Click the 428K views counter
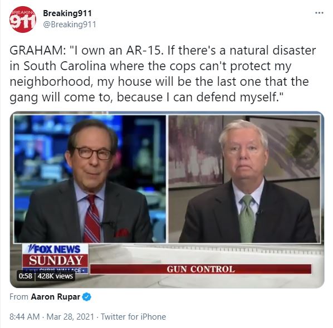Screen dimensions: 333x328 tap(55, 276)
